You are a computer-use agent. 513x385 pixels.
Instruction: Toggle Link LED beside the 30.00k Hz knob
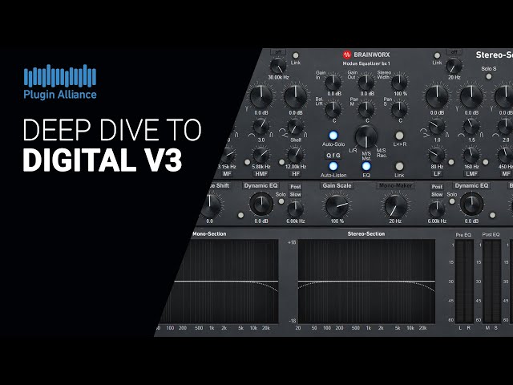(x=296, y=55)
